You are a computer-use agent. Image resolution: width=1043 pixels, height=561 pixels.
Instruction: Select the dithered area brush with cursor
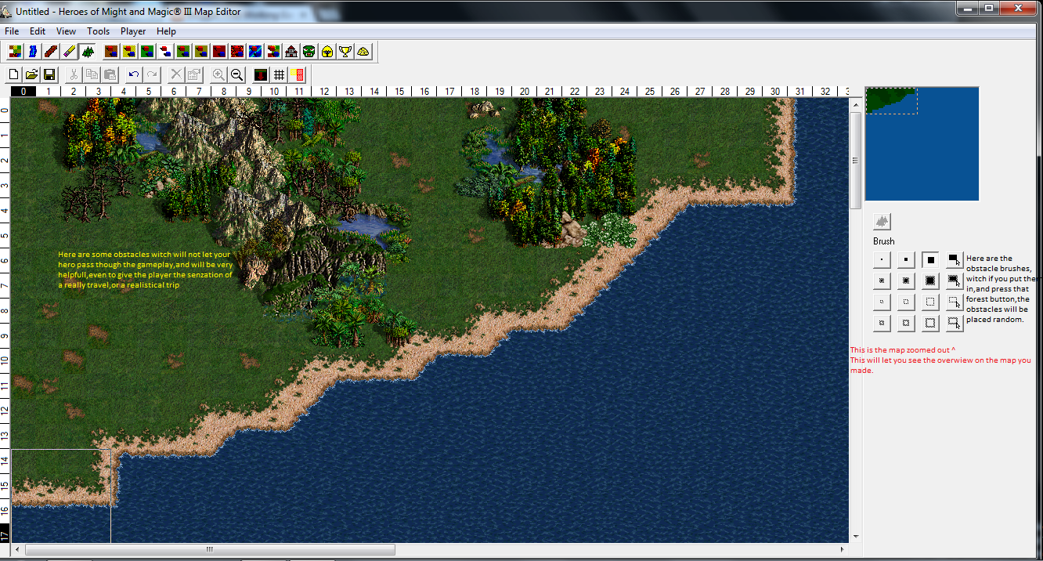[x=954, y=280]
